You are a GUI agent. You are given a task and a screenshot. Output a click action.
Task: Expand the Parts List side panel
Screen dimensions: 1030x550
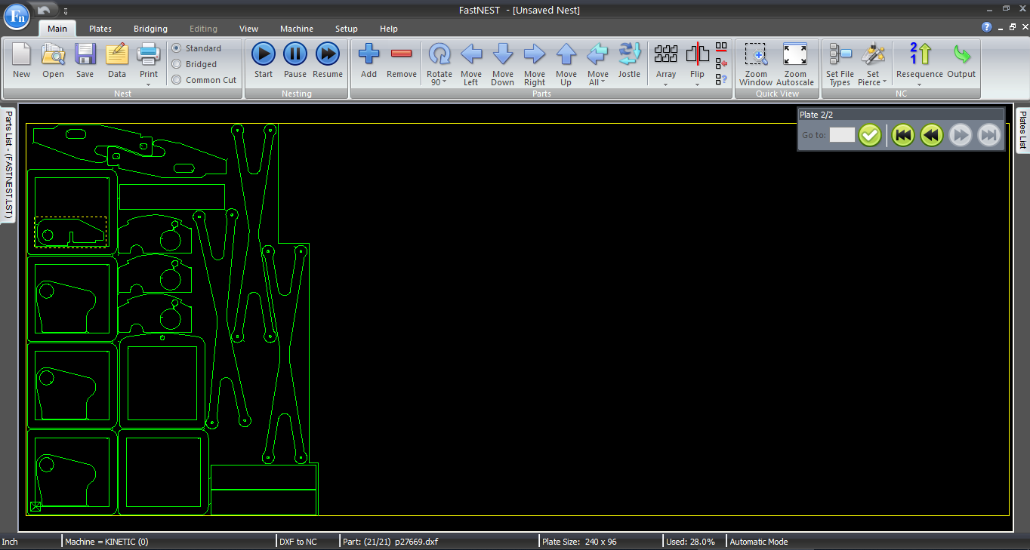(x=8, y=164)
